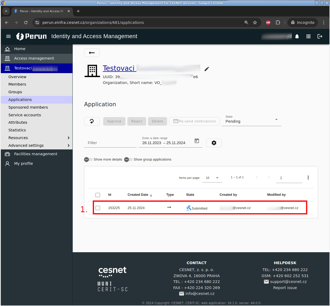Open the table export three-dot menu

(308, 178)
